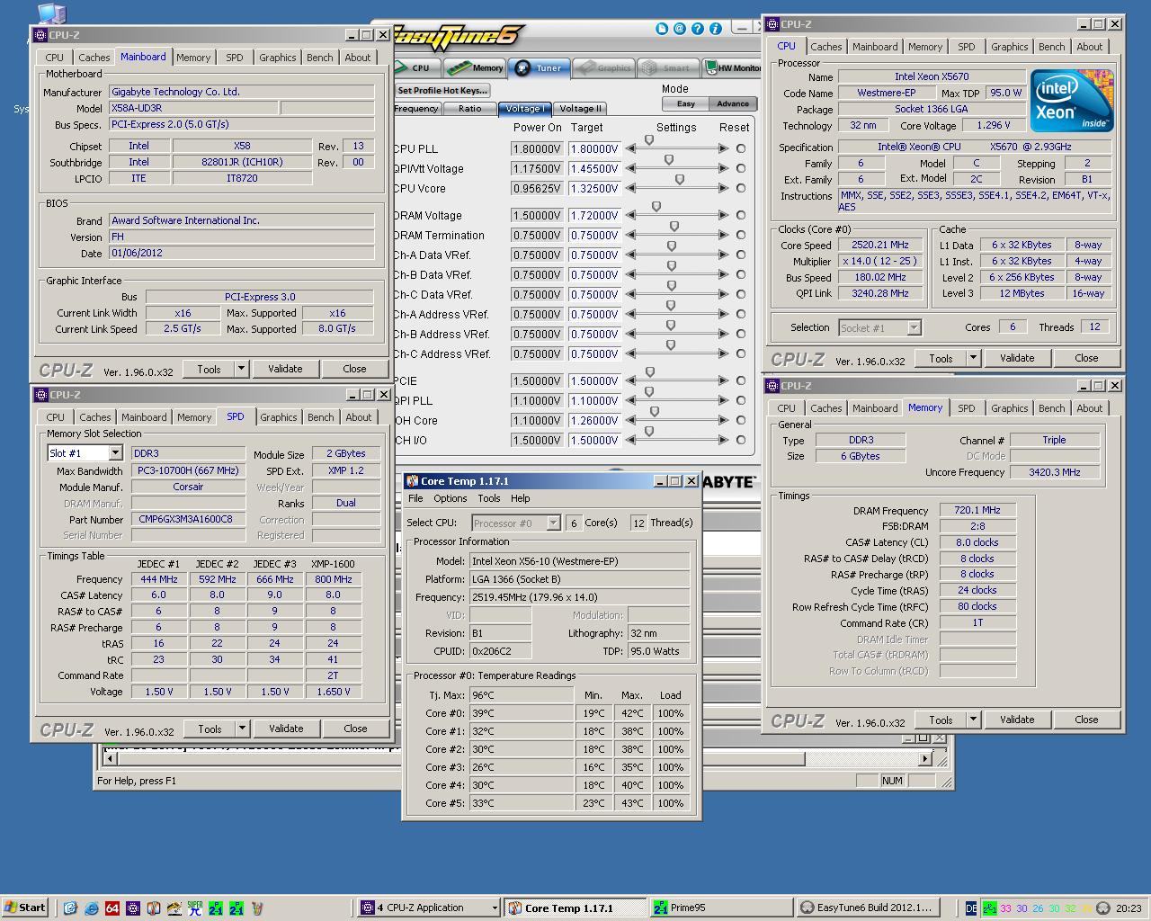This screenshot has width=1151, height=921.
Task: Click the EasyTune tray icon beside clock
Action: point(1103,908)
